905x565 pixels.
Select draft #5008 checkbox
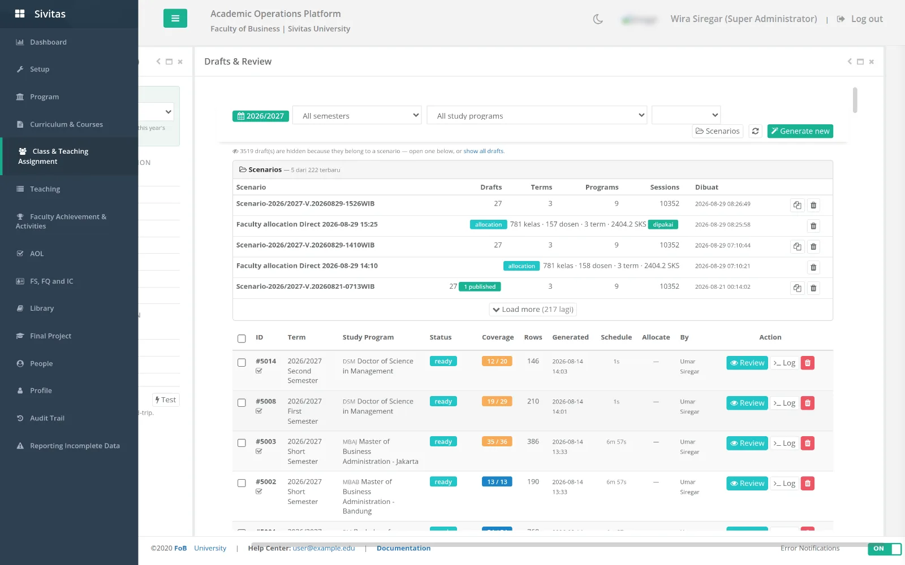(242, 403)
